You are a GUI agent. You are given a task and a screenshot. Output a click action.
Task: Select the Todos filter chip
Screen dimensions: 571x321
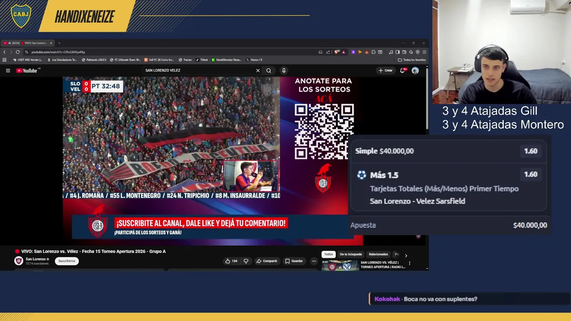[329, 254]
